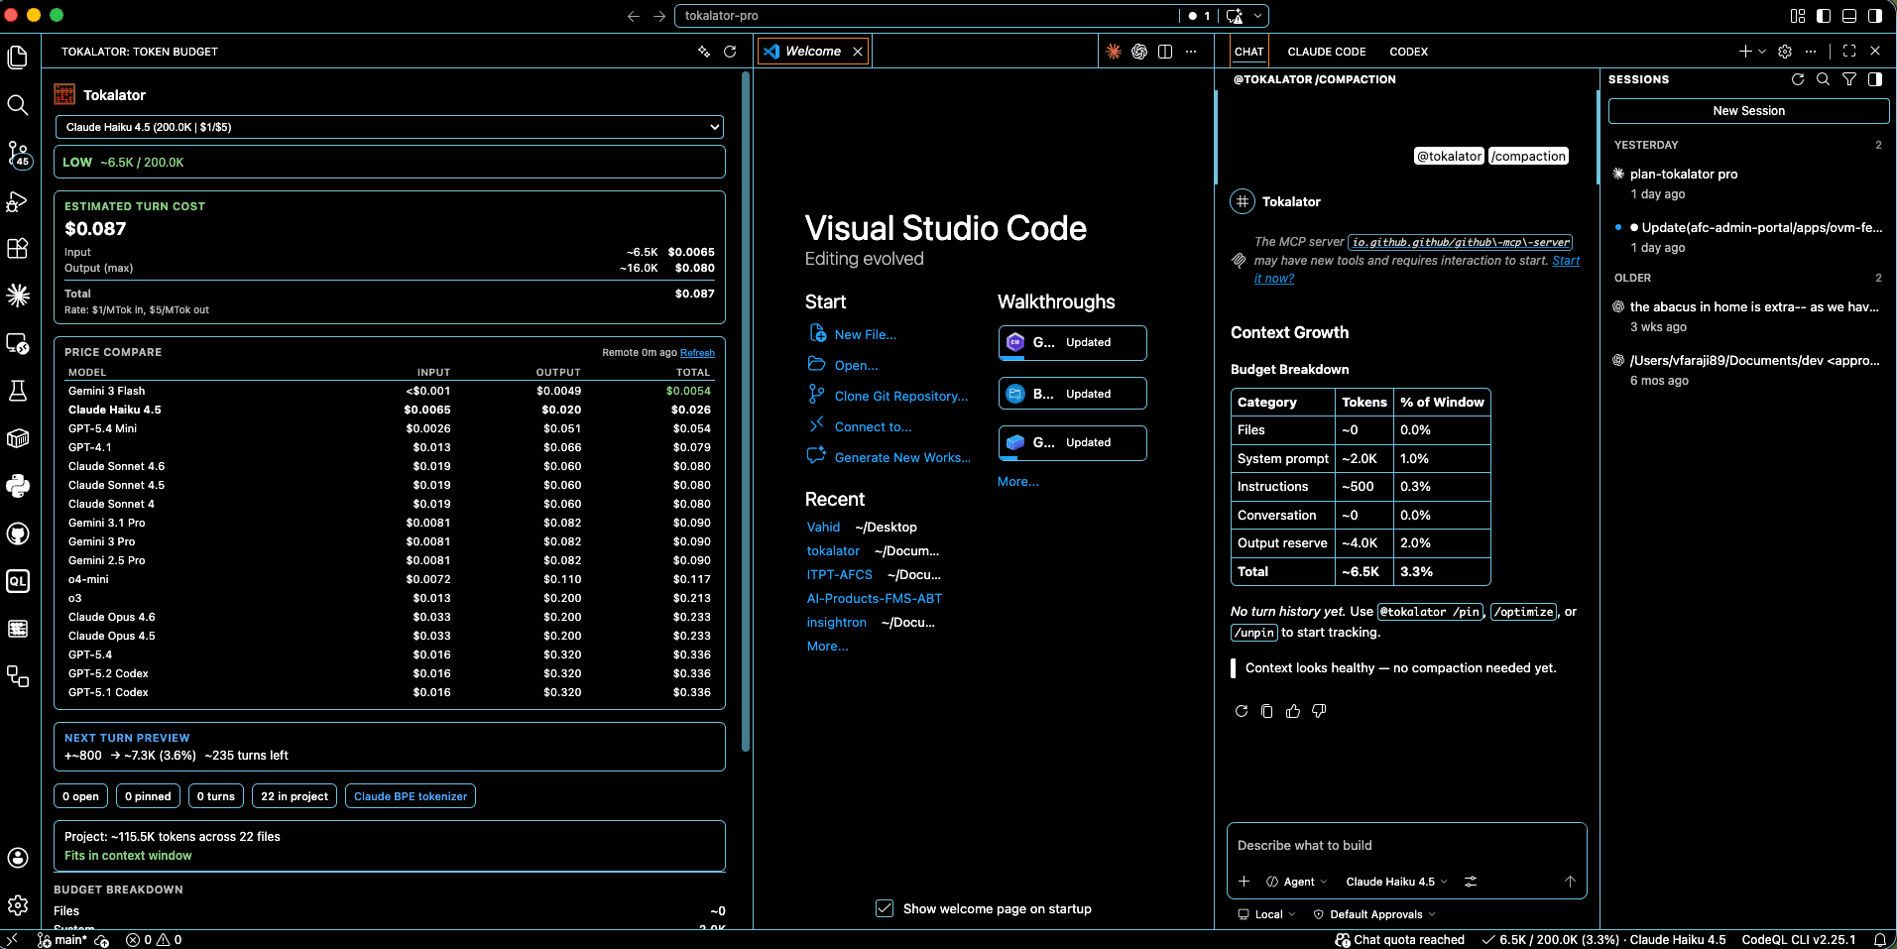The width and height of the screenshot is (1897, 949).
Task: Search the chat sessions
Action: pyautogui.click(x=1824, y=79)
